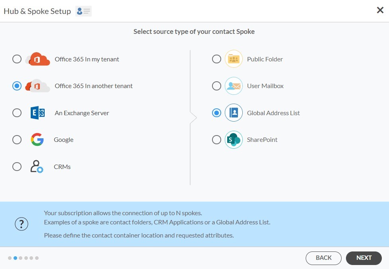Image resolution: width=389 pixels, height=269 pixels.
Task: Click the 'Office 365 In another tenant' label
Action: point(94,86)
